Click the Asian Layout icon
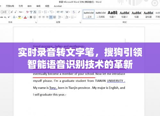Viewport: 160px width, 116px height. (67, 12)
